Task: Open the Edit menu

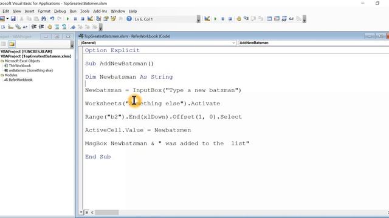Action: point(5,11)
